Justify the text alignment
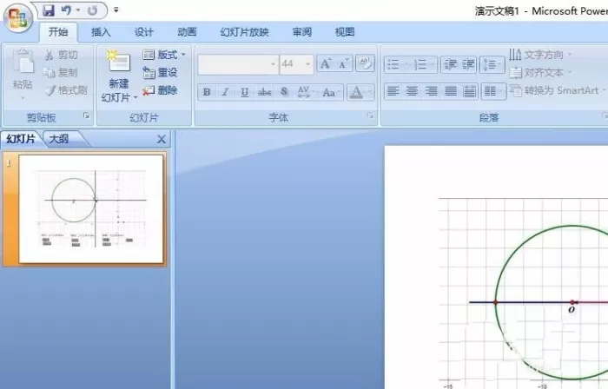The height and width of the screenshot is (389, 608). pos(450,91)
